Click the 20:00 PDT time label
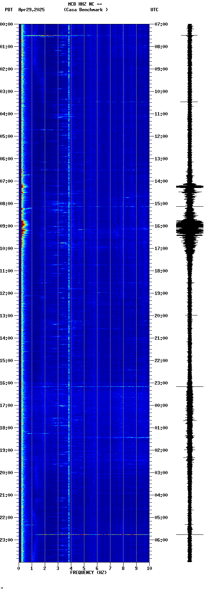Image resolution: width=206 pixels, height=592 pixels. (x=7, y=473)
